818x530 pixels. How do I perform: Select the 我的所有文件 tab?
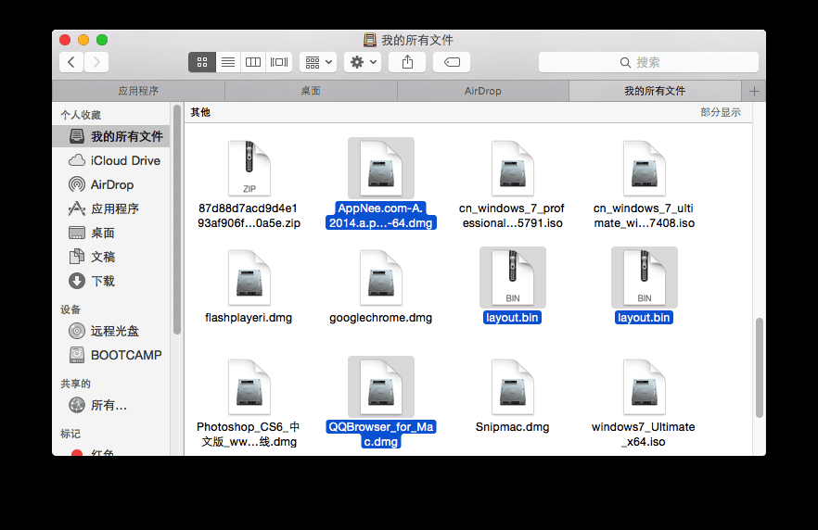tap(655, 91)
